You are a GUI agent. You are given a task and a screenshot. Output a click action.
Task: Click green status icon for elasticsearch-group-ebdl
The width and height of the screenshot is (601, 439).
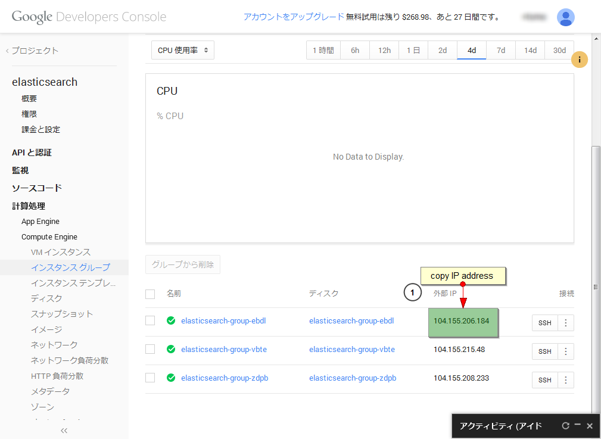click(171, 320)
